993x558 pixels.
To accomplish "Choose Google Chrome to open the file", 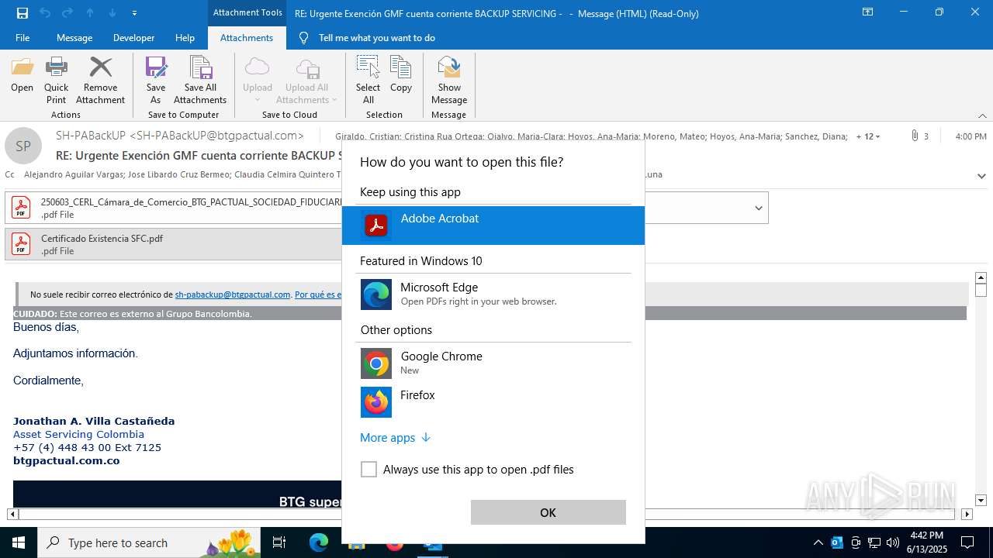I will (x=493, y=363).
